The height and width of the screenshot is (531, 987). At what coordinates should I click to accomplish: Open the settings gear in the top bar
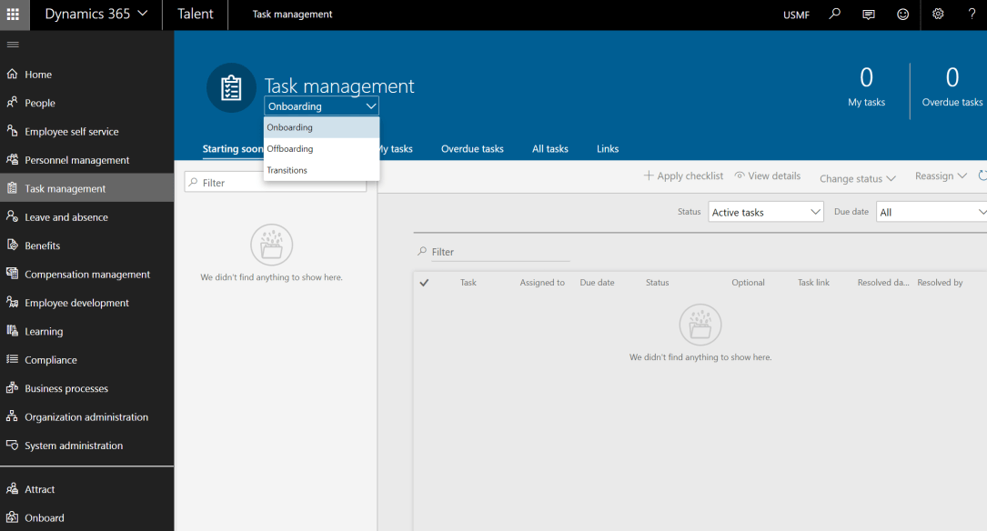tap(938, 15)
